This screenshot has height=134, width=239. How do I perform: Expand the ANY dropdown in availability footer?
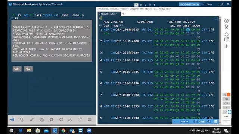point(184,122)
